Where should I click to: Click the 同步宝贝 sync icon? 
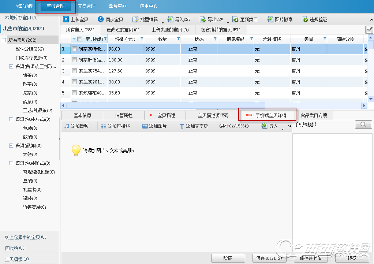(101, 19)
